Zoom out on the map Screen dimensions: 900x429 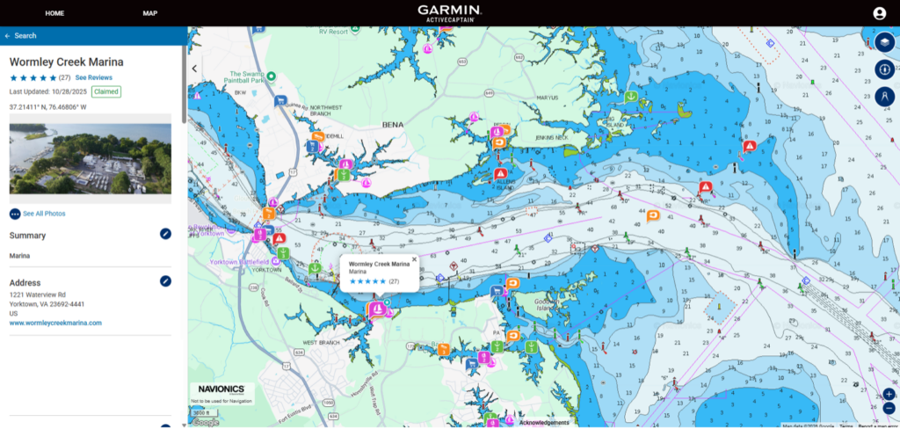click(x=889, y=408)
